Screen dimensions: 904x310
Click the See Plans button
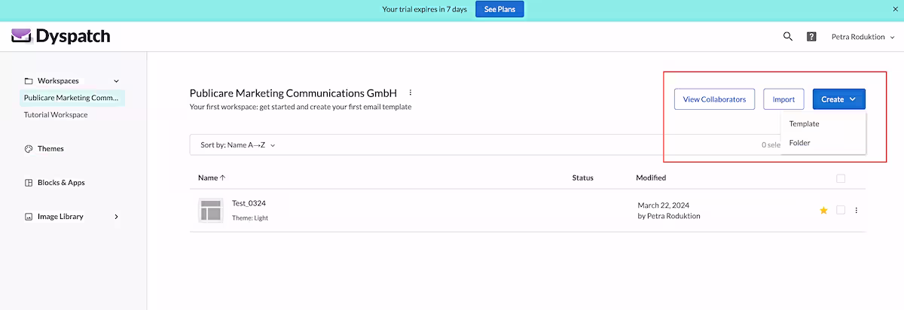pyautogui.click(x=499, y=9)
